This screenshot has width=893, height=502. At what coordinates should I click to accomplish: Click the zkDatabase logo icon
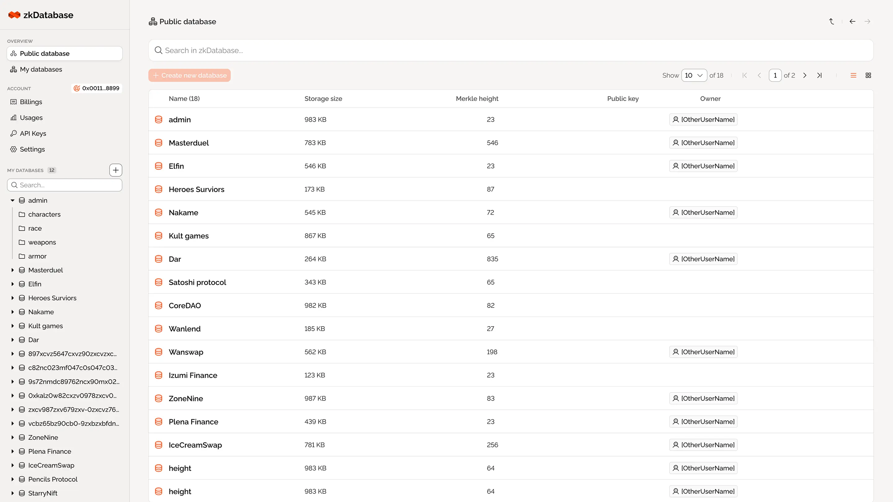pyautogui.click(x=14, y=15)
